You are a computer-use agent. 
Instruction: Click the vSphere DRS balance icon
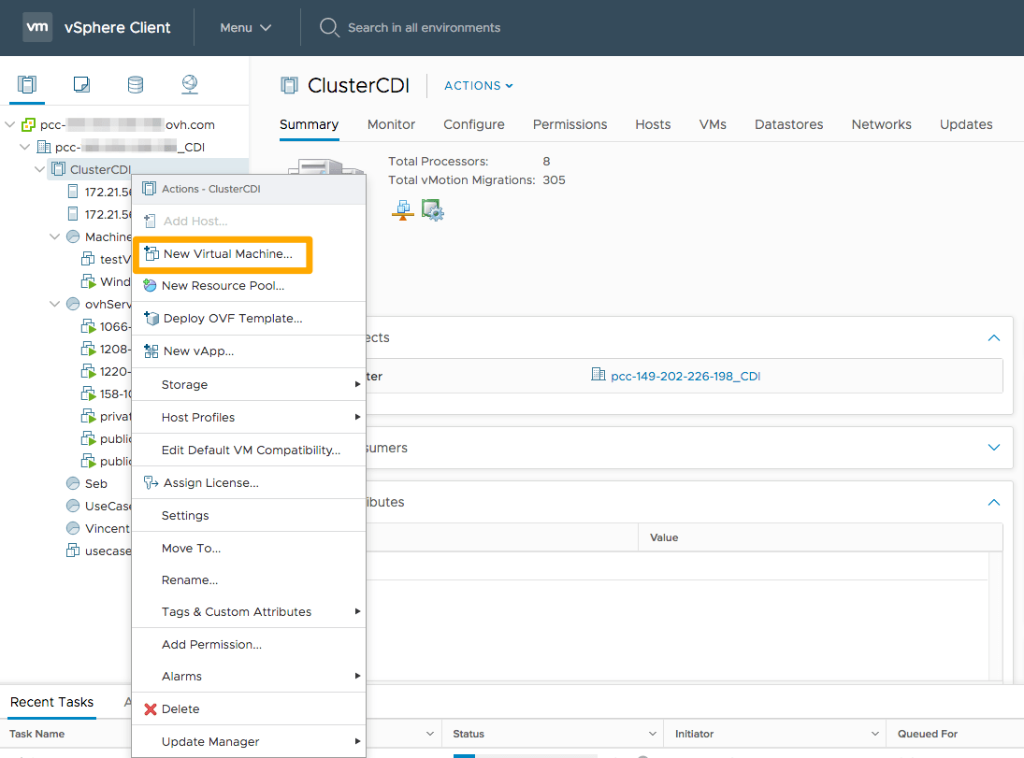tap(403, 210)
